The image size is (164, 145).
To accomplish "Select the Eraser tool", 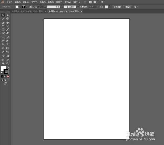I will 7,33.
